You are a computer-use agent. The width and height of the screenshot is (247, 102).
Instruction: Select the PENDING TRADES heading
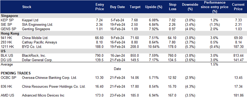16,73
